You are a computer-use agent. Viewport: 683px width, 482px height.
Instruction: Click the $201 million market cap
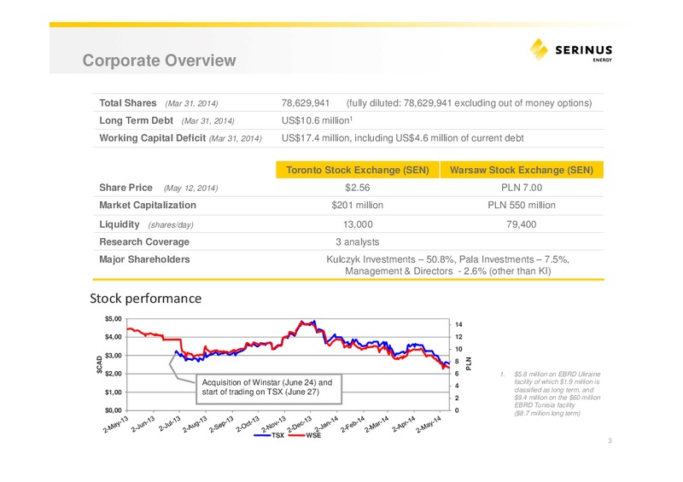(357, 205)
